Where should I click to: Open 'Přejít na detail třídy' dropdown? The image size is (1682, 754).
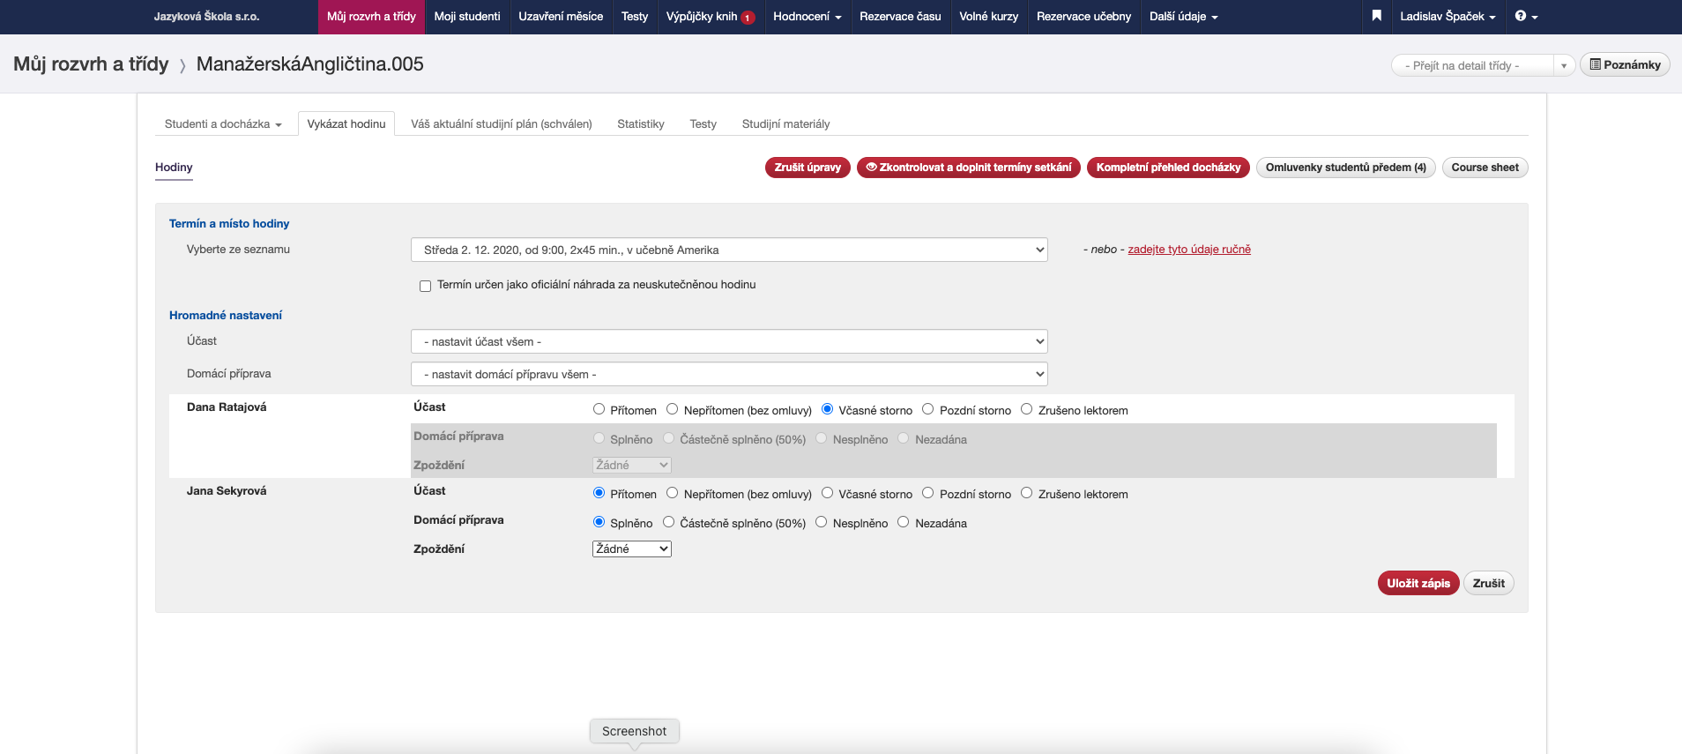coord(1483,65)
